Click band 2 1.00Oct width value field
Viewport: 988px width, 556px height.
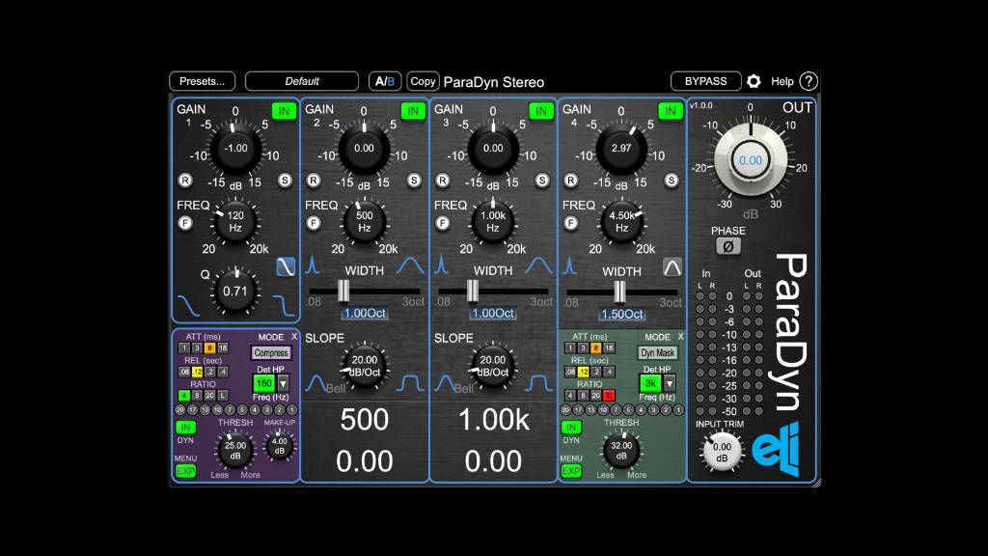click(364, 314)
